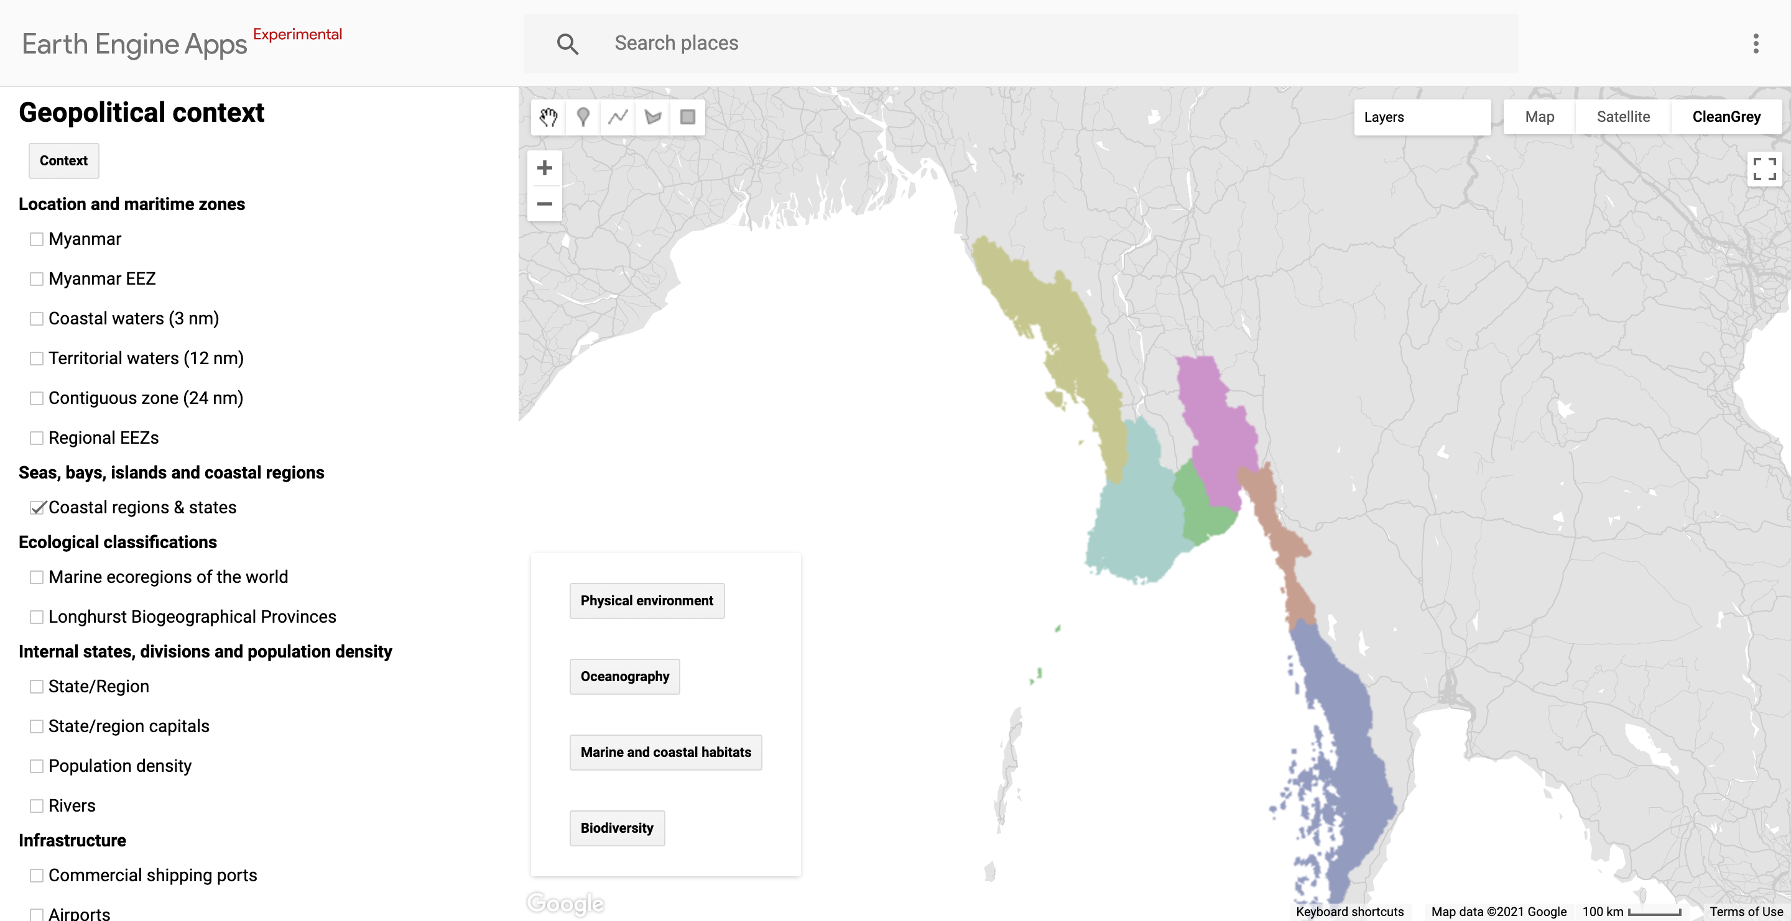The image size is (1791, 921).
Task: Select the draw polygon shape tool
Action: (653, 117)
